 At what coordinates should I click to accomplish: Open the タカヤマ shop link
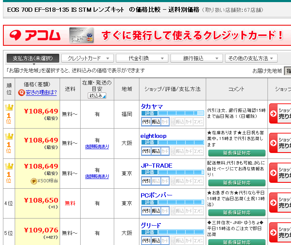pyautogui.click(x=152, y=106)
